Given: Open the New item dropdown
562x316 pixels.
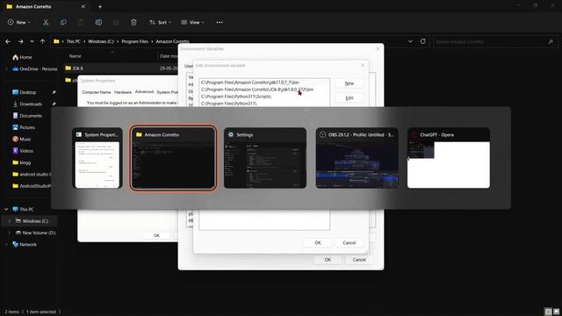Looking at the screenshot, I should (18, 22).
